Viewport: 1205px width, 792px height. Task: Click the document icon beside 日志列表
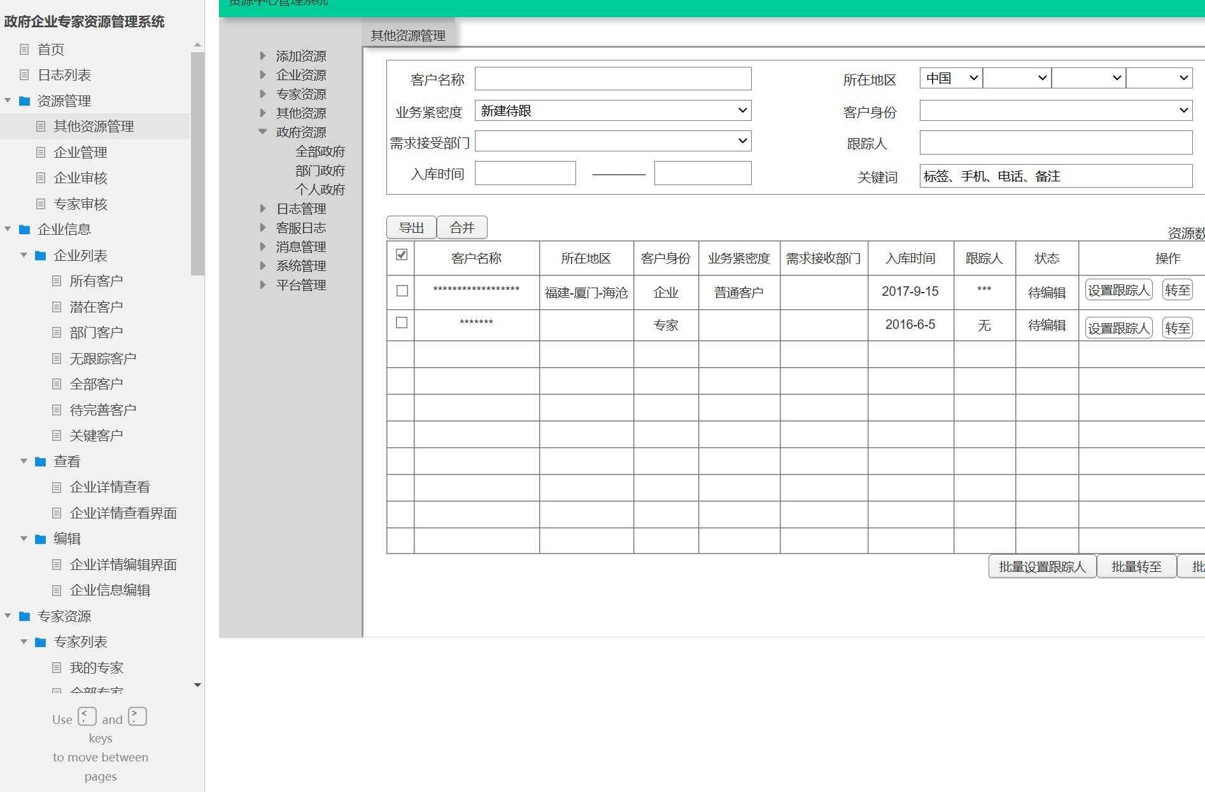click(x=24, y=74)
